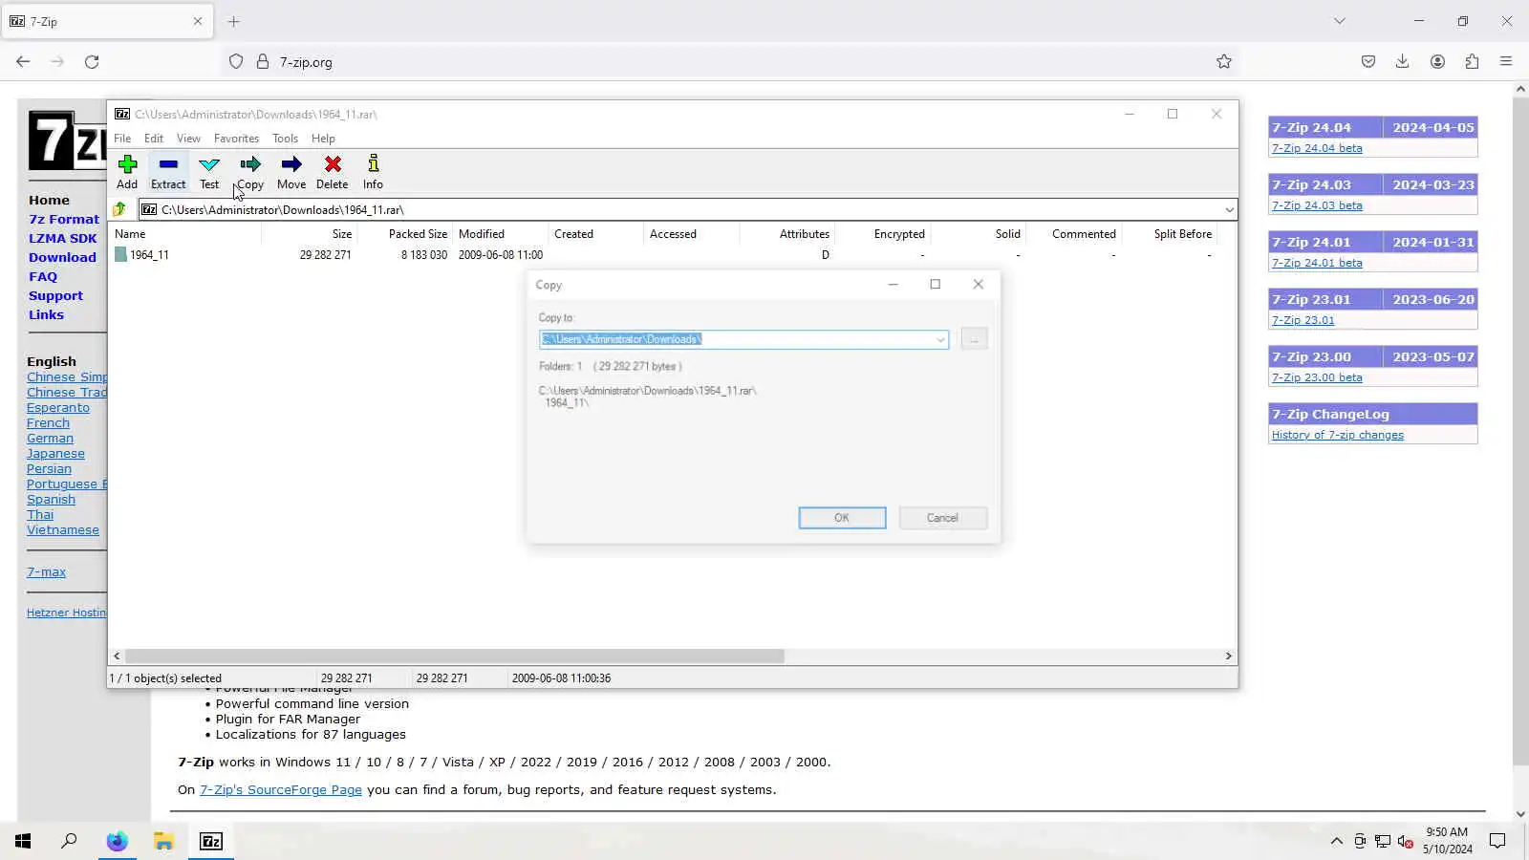The image size is (1529, 860).
Task: Click the Support link in sidebar
Action: pos(55,296)
